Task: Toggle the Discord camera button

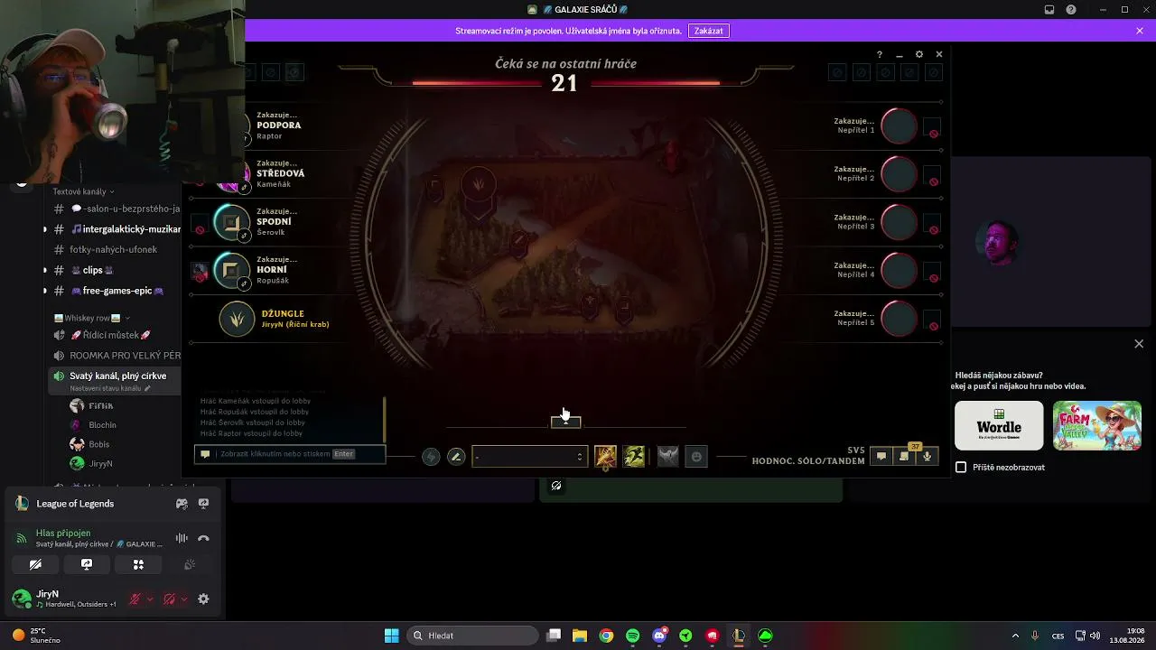Action: pos(35,564)
